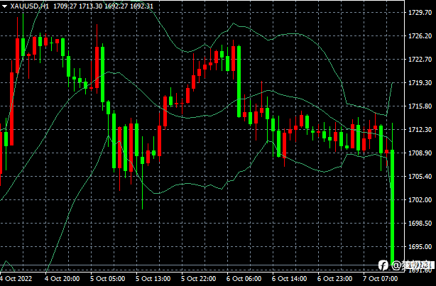Viewport: 436px width, 286px height.
Task: Click the 7 Oct 07:00 time label
Action: coord(380,278)
